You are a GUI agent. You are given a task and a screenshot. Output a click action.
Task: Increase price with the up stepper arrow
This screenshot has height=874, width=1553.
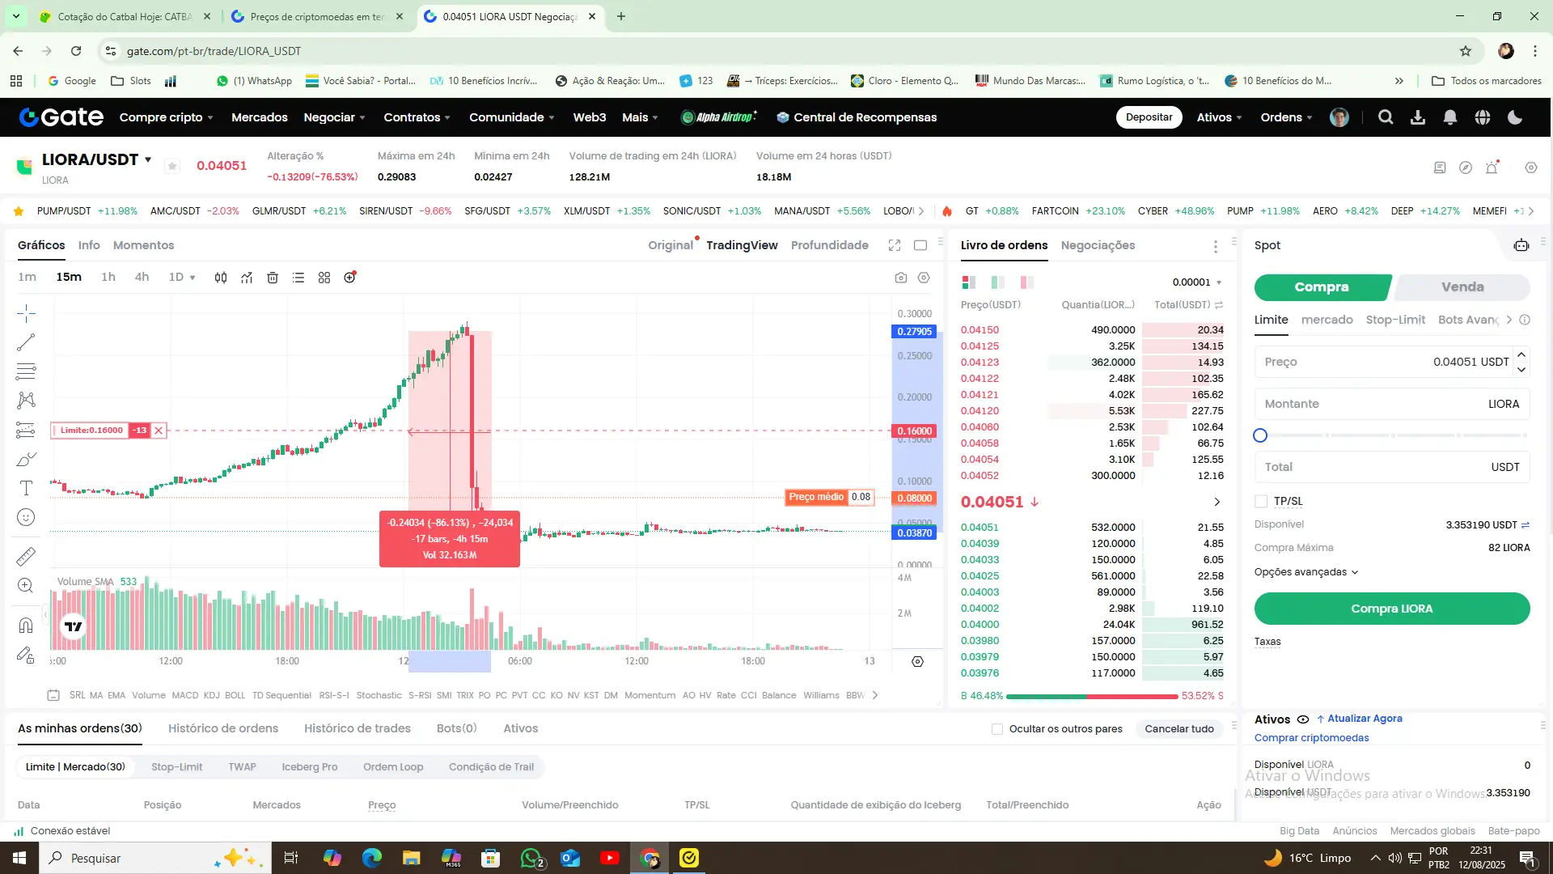(x=1521, y=355)
